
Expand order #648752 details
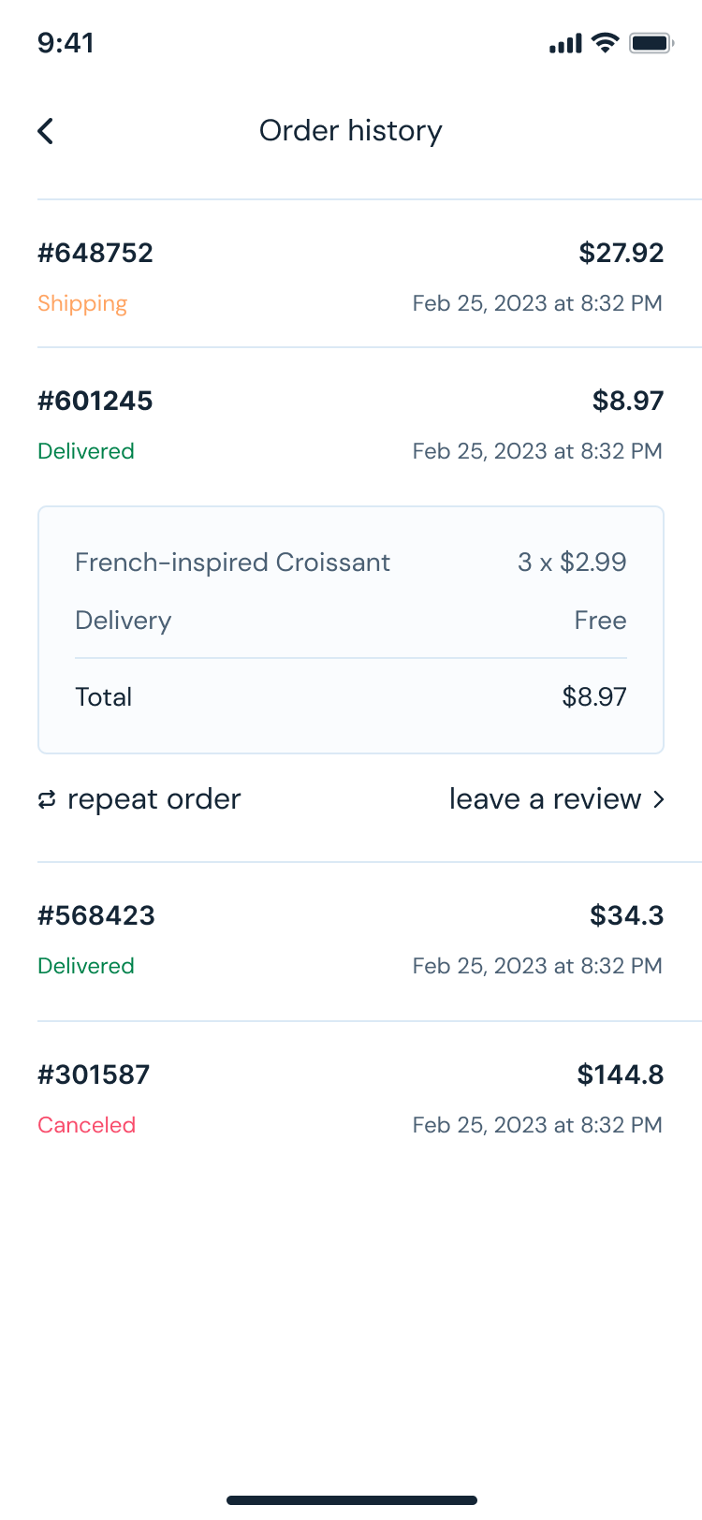point(350,276)
